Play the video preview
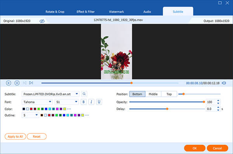The image size is (233, 154). tap(9, 83)
